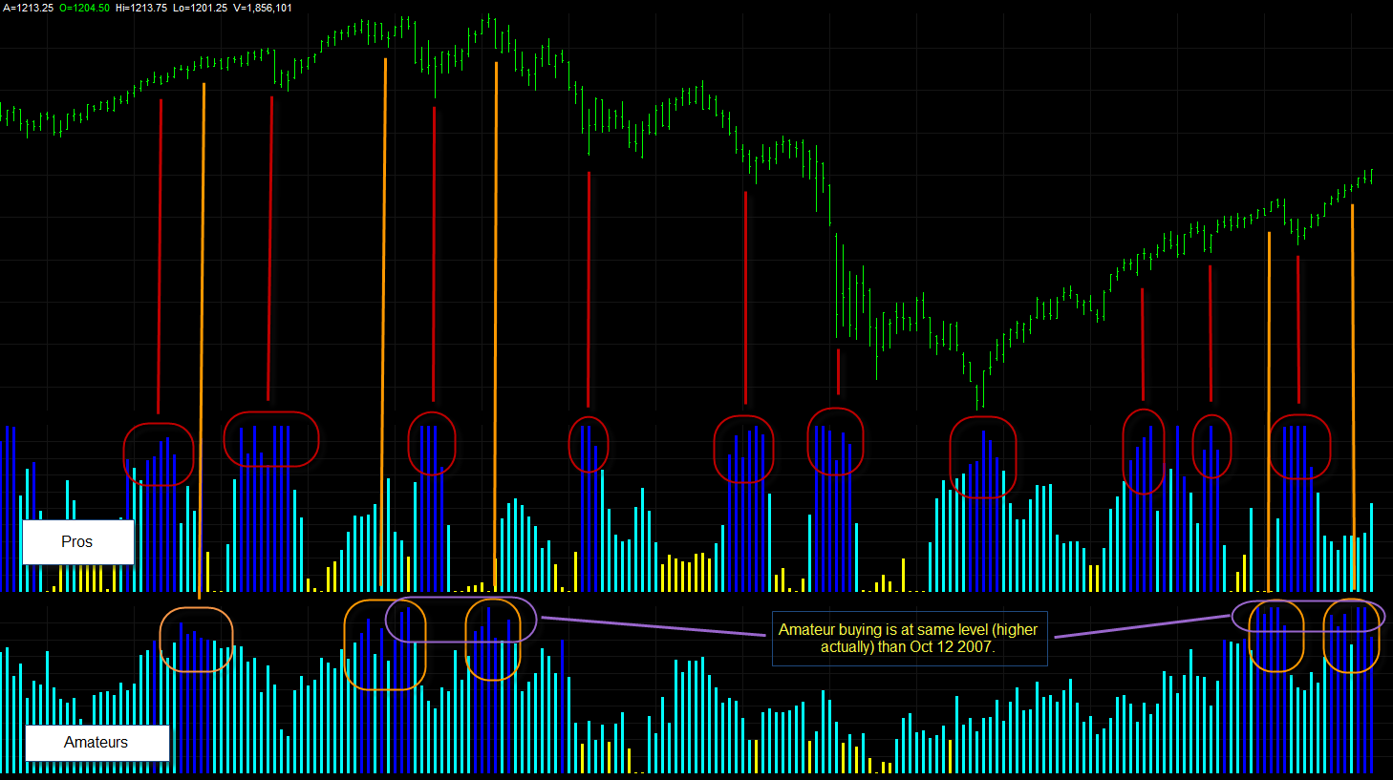Image resolution: width=1393 pixels, height=780 pixels.
Task: Click the A=1213.25 value in the header
Action: [28, 8]
